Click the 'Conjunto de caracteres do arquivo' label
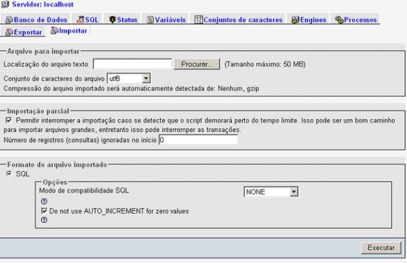The height and width of the screenshot is (263, 407). [x=54, y=79]
